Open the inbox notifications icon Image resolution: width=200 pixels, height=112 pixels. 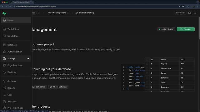click(190, 13)
